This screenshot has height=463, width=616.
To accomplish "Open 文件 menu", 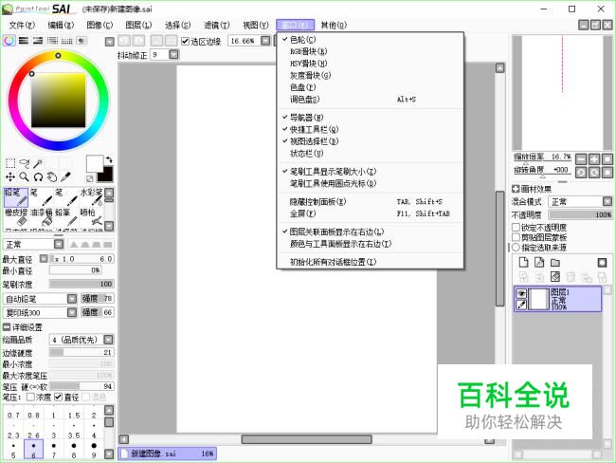I will click(x=22, y=26).
